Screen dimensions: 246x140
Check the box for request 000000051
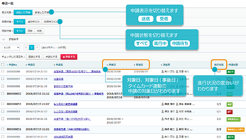(x=3, y=129)
